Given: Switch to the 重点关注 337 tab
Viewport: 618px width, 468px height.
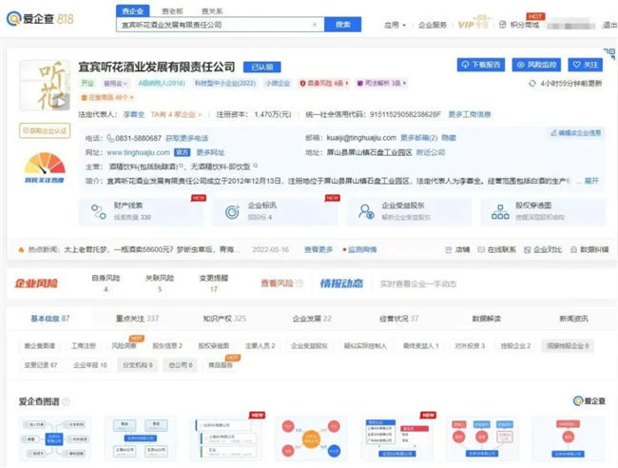Looking at the screenshot, I should pos(137,319).
